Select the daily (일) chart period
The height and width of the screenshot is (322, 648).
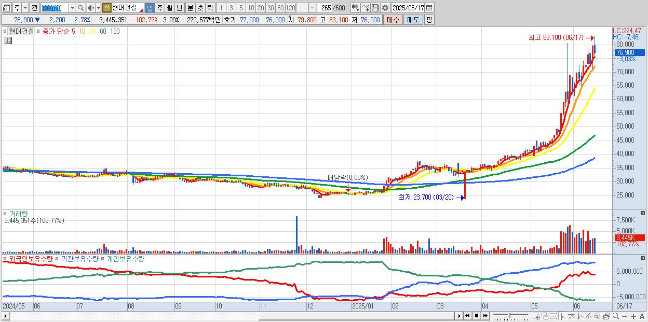(150, 8)
